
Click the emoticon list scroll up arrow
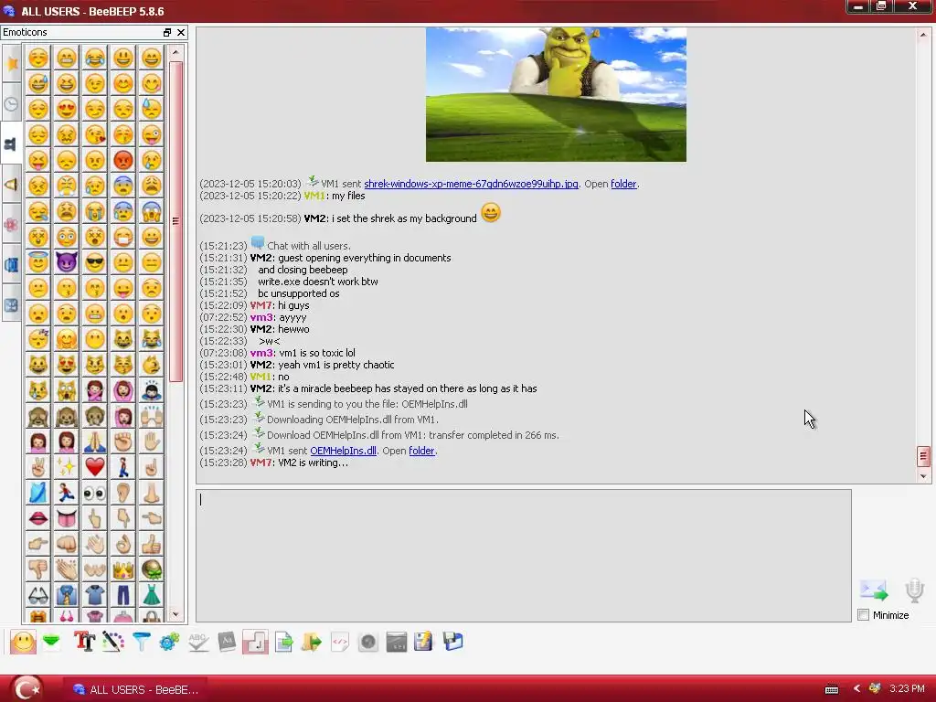pyautogui.click(x=175, y=52)
